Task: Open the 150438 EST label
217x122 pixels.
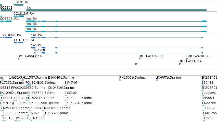Action: click(208, 83)
